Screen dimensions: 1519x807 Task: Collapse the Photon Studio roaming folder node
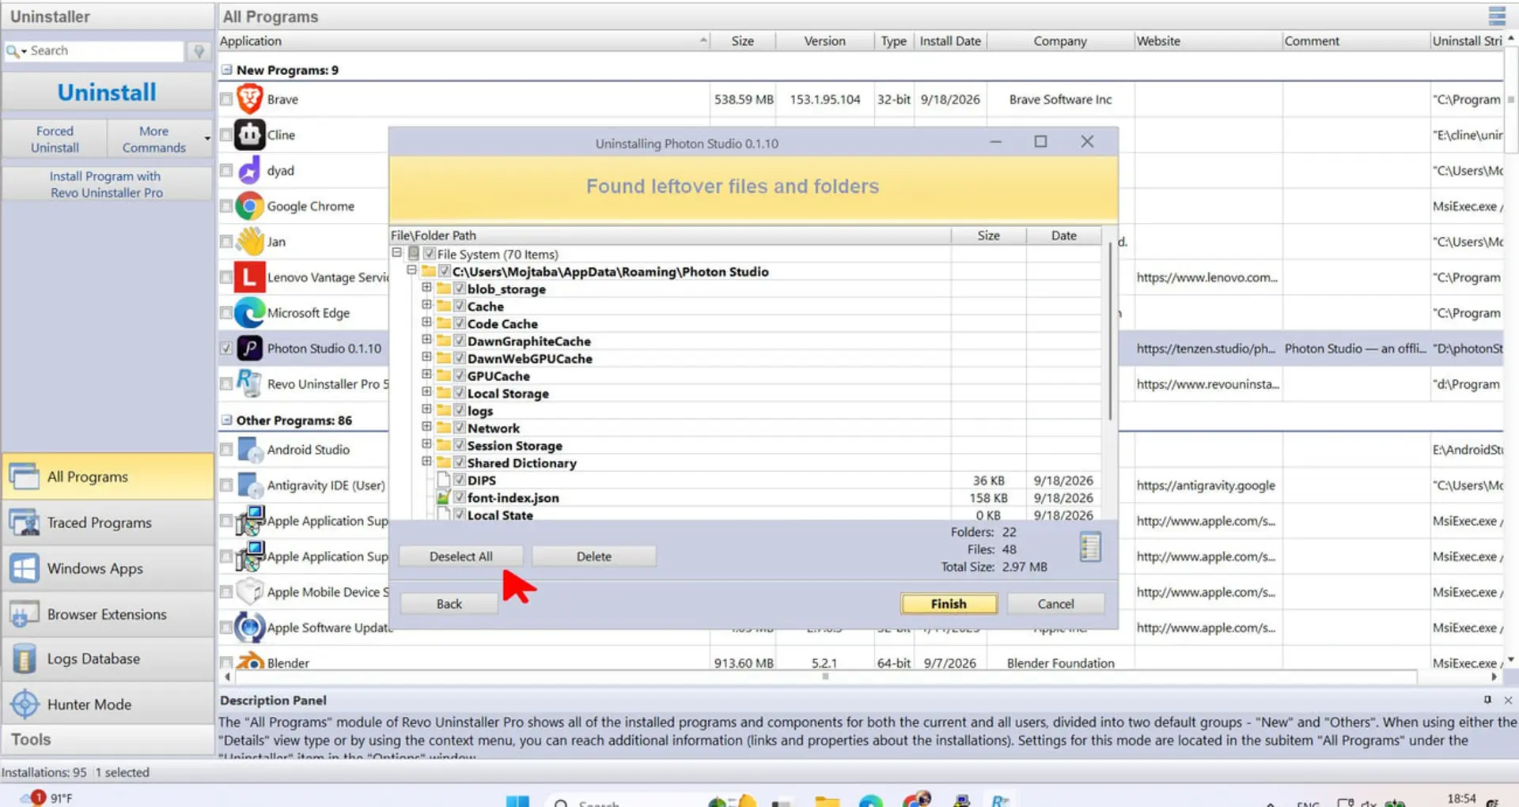[x=411, y=270]
